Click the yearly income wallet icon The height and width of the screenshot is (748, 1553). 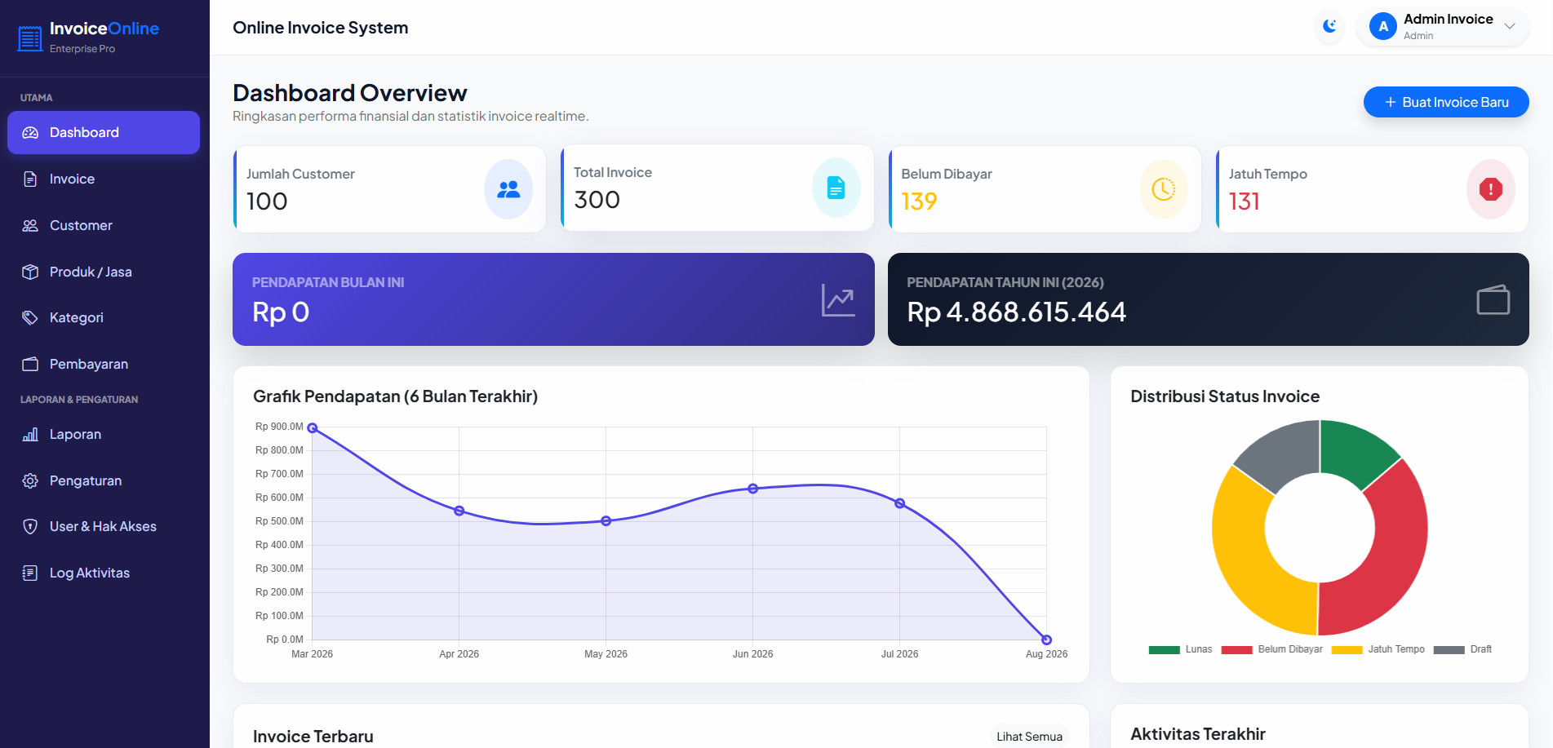1493,299
